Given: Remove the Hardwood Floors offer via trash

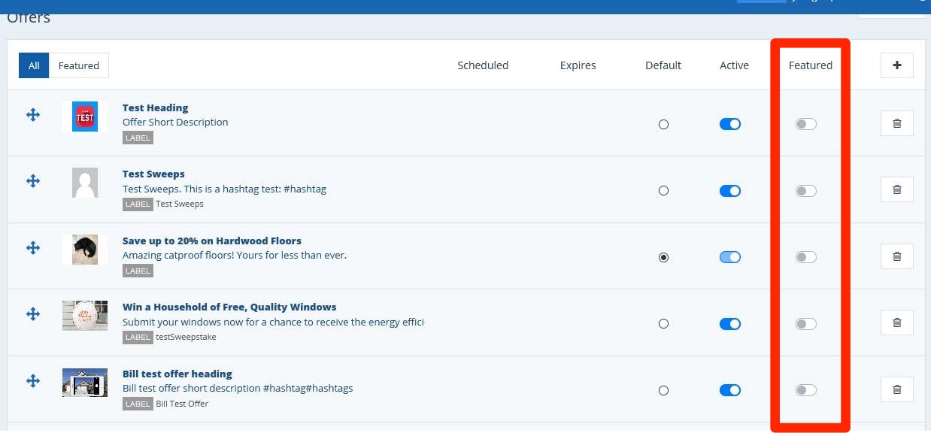Looking at the screenshot, I should [x=896, y=256].
